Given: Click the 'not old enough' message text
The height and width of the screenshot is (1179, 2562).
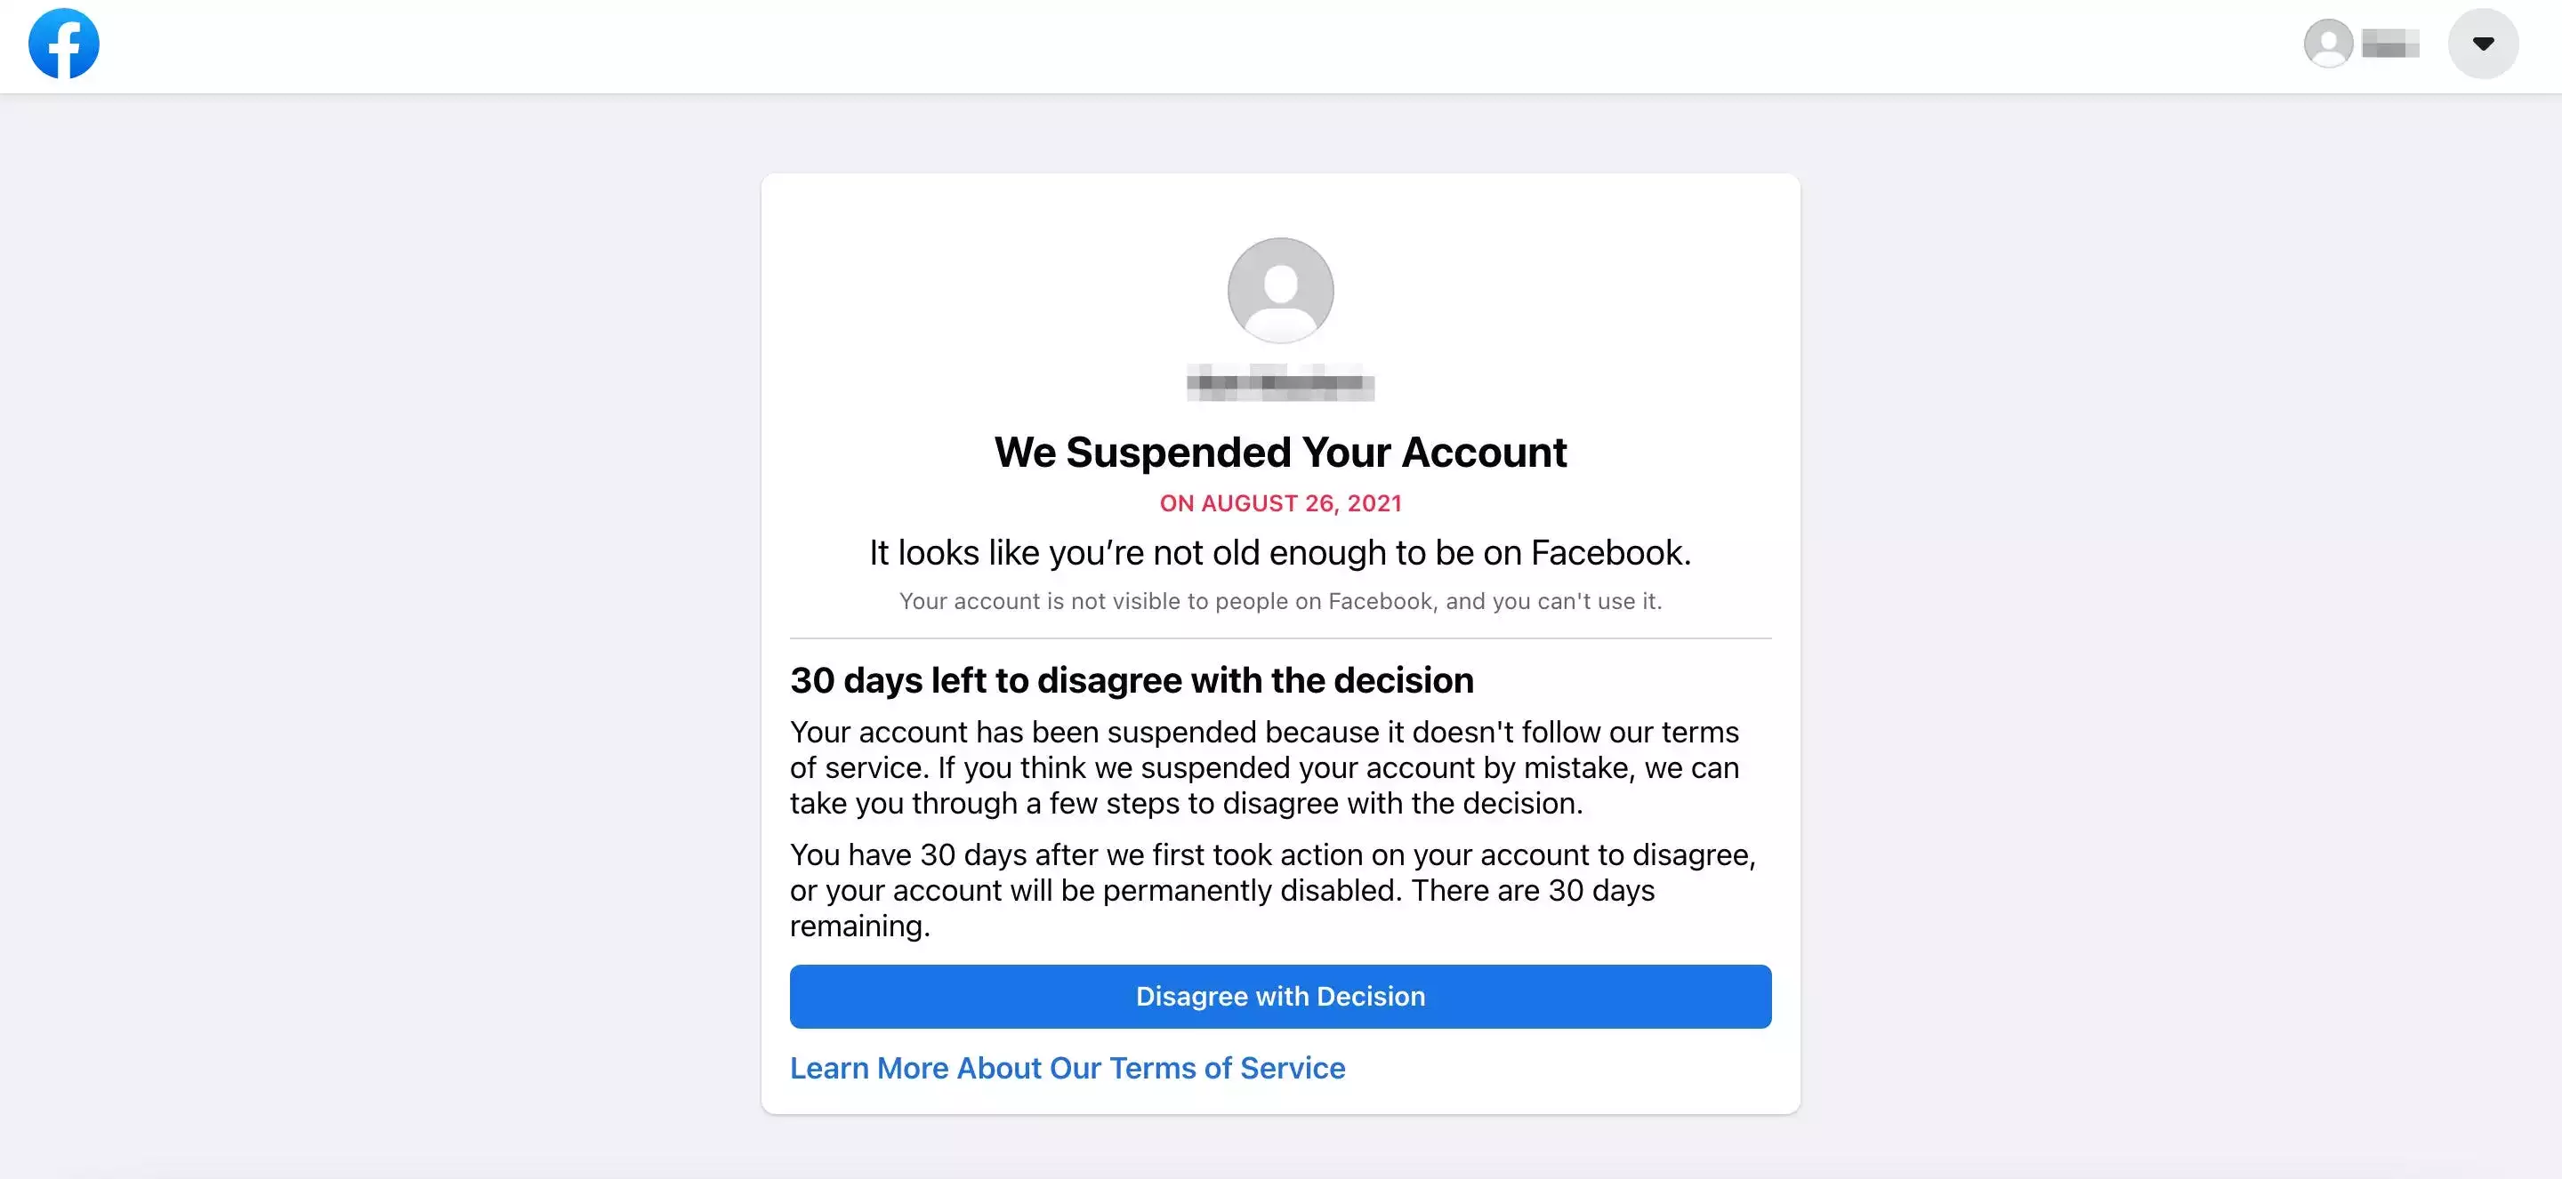Looking at the screenshot, I should (x=1280, y=553).
